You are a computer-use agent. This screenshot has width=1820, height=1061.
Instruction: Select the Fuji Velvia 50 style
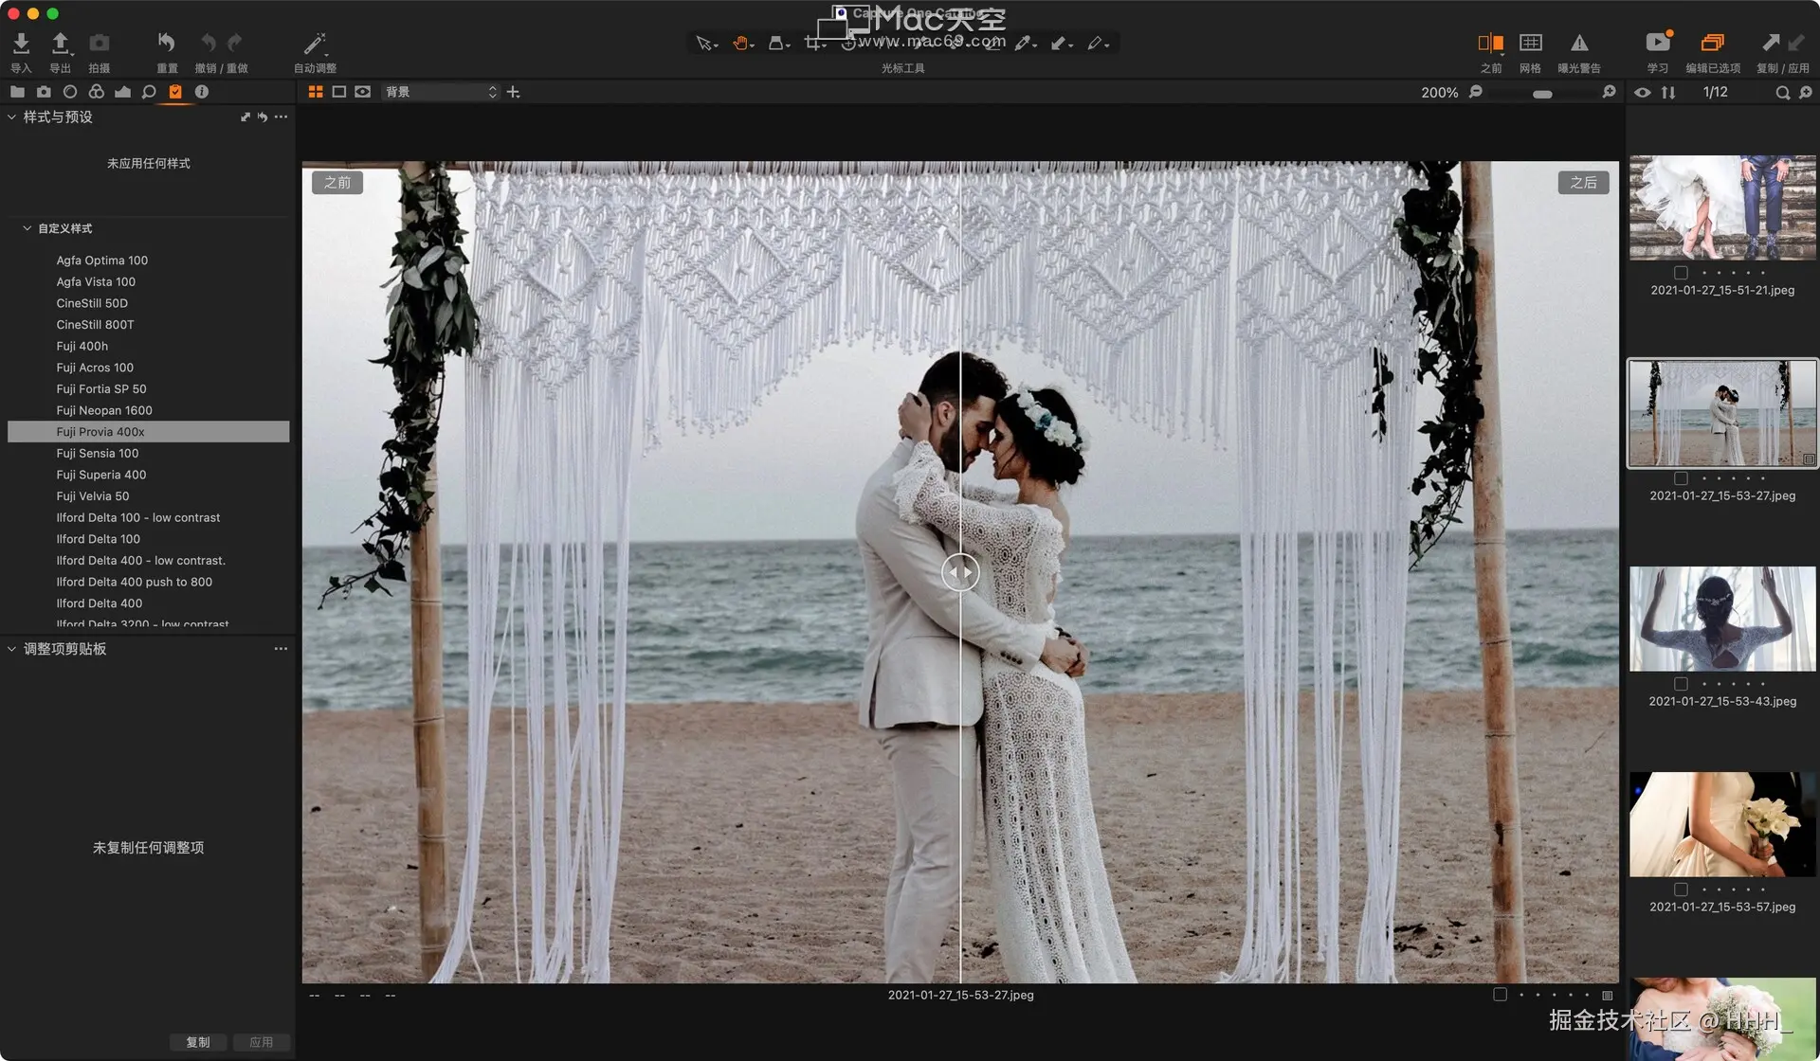(93, 496)
